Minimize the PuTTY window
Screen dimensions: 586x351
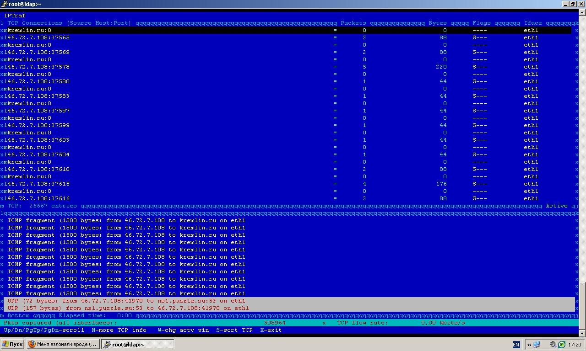pos(566,4)
